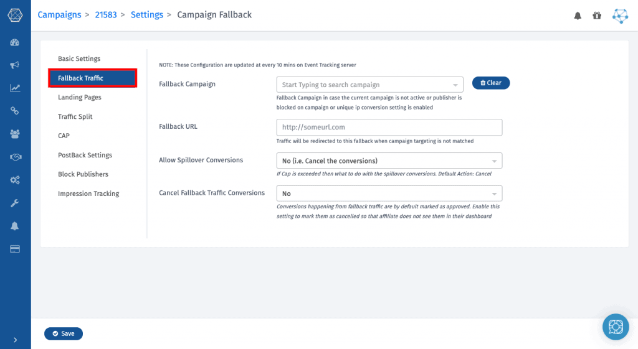Switch to the Landing Pages tab
Viewport: 638px width, 349px height.
pyautogui.click(x=80, y=98)
